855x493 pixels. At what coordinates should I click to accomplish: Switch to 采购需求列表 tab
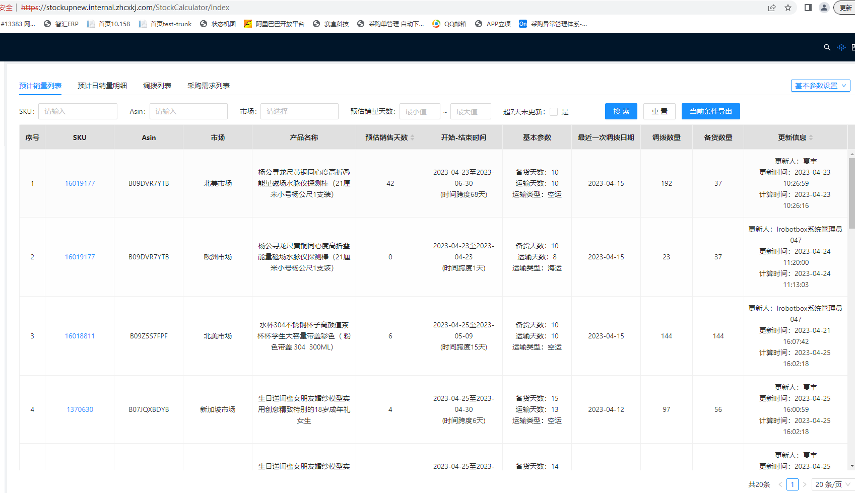[209, 86]
